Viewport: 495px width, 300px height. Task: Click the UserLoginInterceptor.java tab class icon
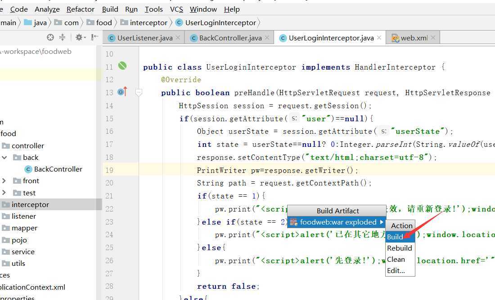[283, 38]
